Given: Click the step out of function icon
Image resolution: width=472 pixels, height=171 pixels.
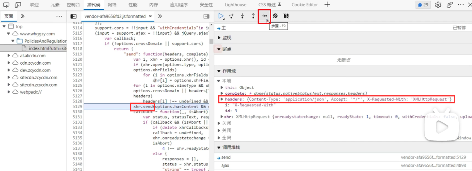Looking at the screenshot, I should click(253, 16).
